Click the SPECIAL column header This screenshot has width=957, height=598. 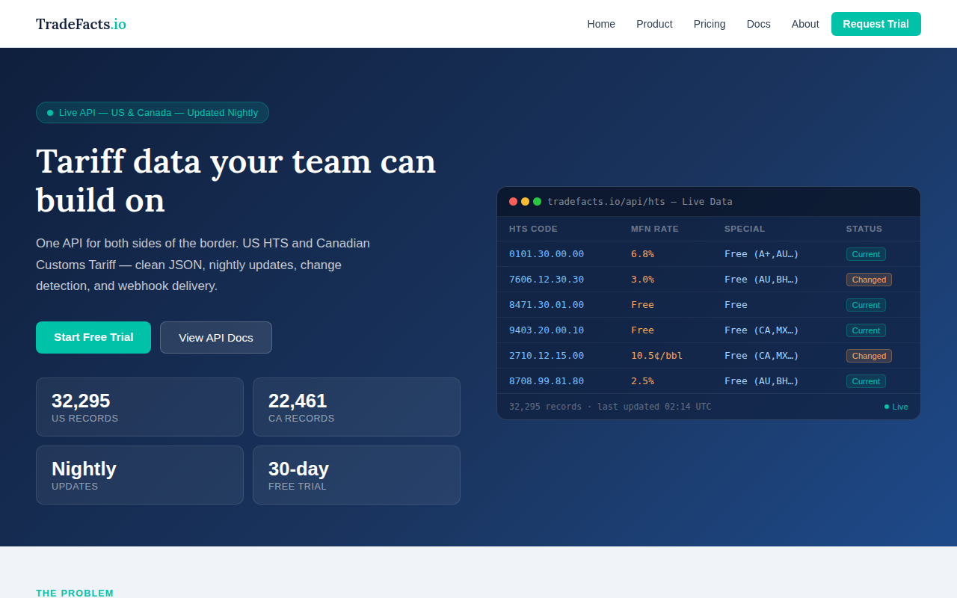pyautogui.click(x=745, y=229)
